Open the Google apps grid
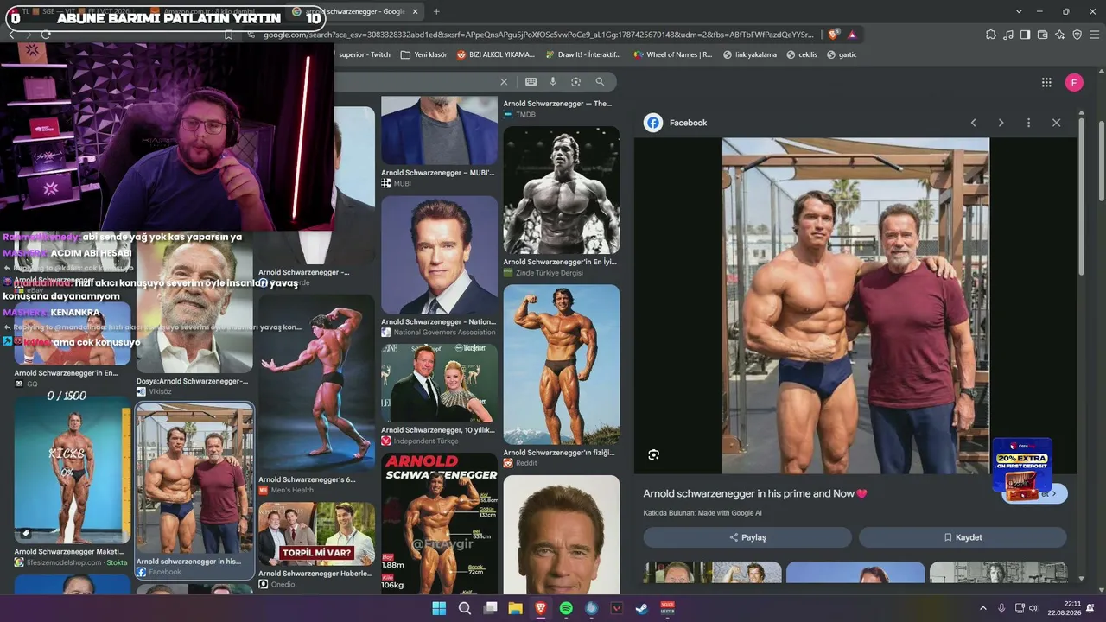1106x622 pixels. tap(1046, 82)
